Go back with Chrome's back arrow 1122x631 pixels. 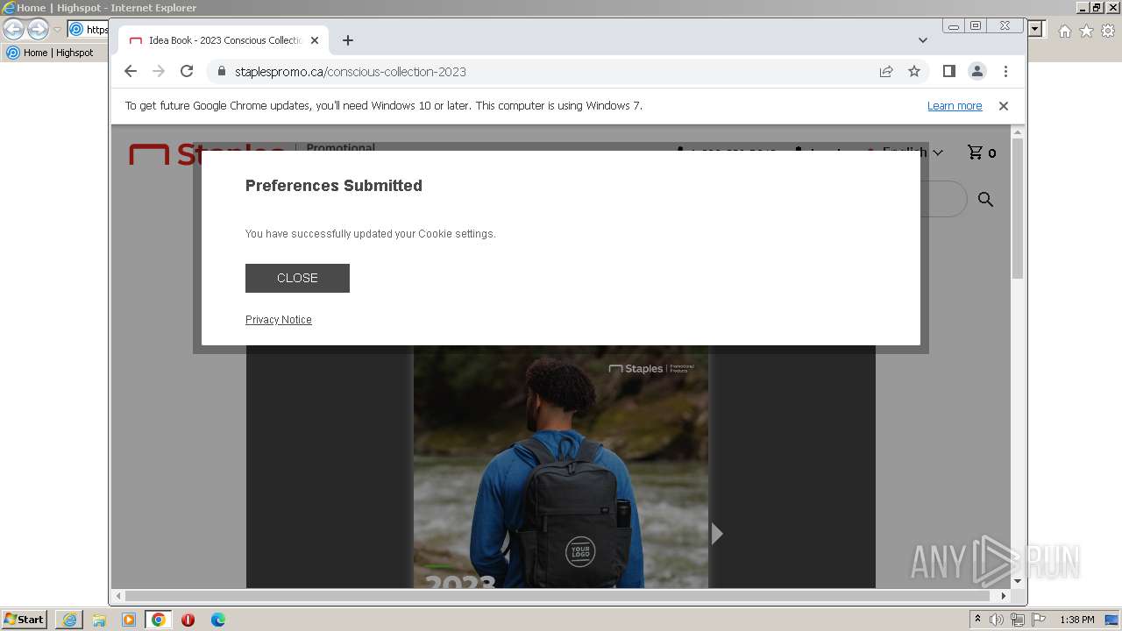[131, 71]
